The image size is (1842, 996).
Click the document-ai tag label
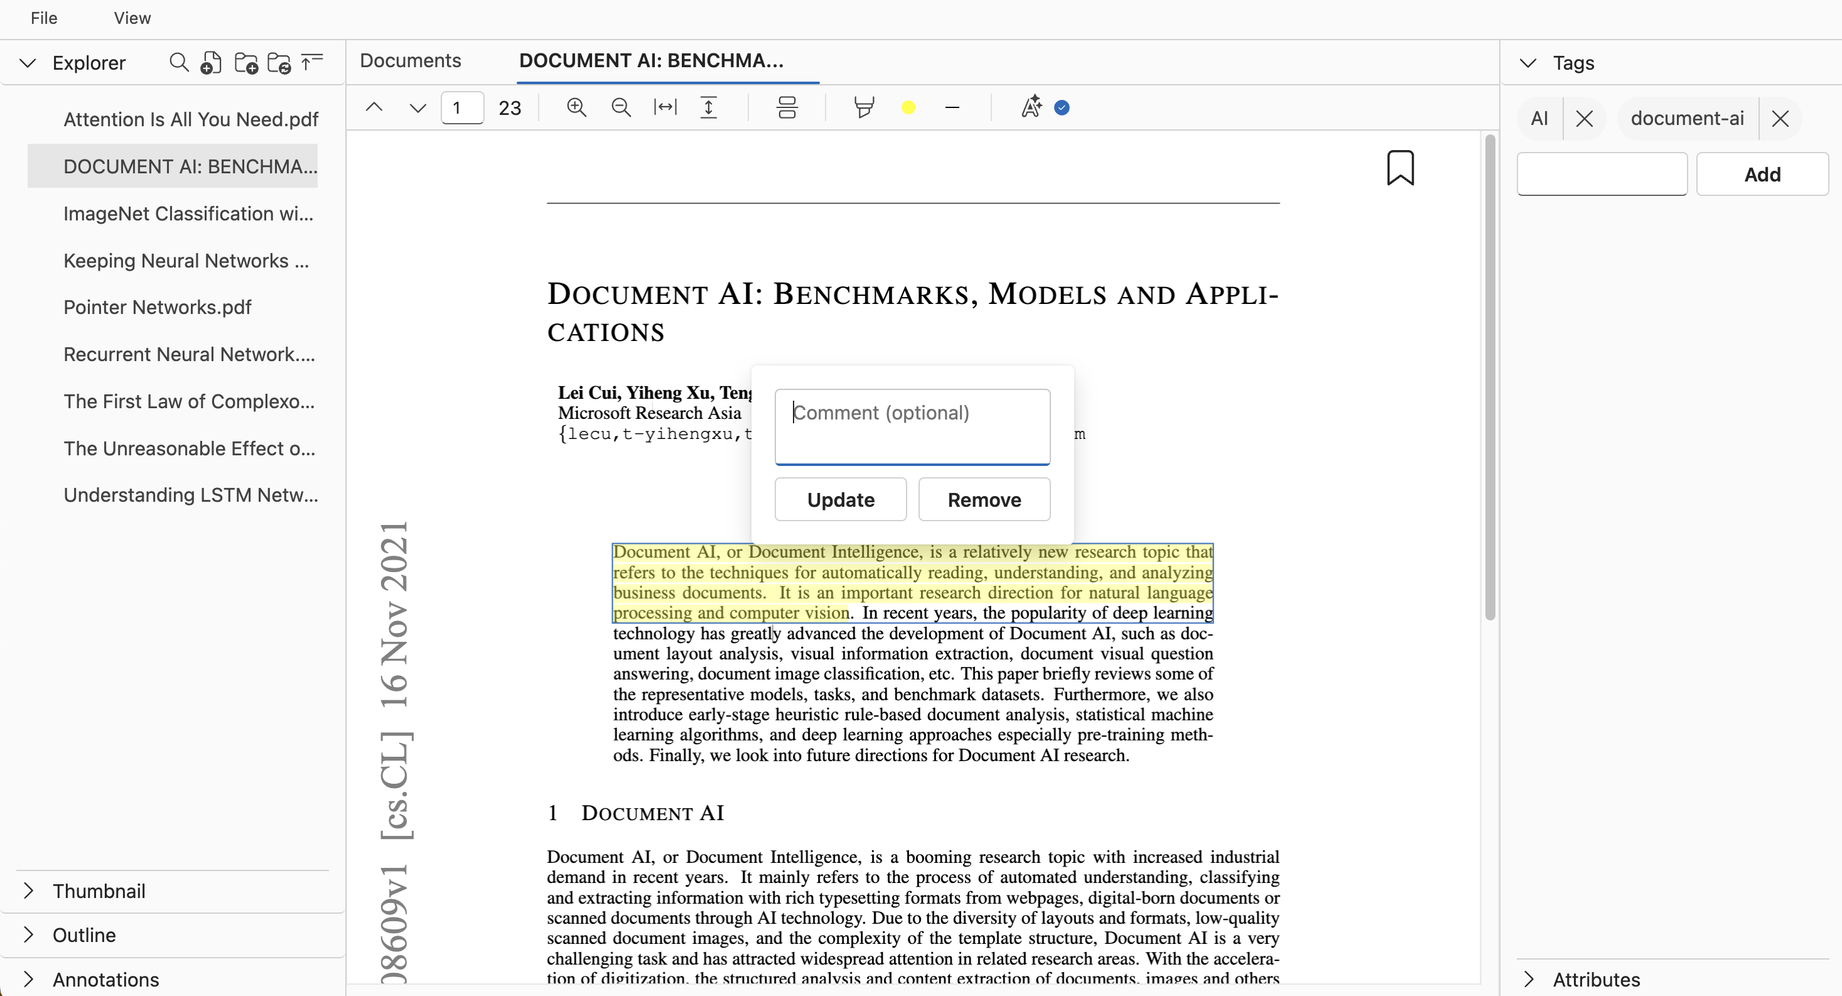tap(1687, 119)
